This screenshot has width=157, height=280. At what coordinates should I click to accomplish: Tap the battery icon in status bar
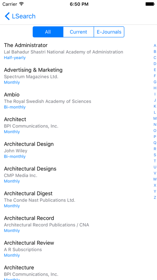150,4
